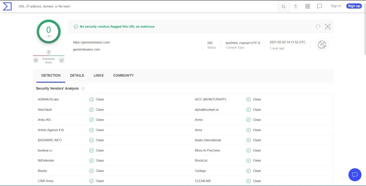Click the ADMINUSLabs vendor name
Image resolution: width=366 pixels, height=186 pixels.
(x=48, y=99)
